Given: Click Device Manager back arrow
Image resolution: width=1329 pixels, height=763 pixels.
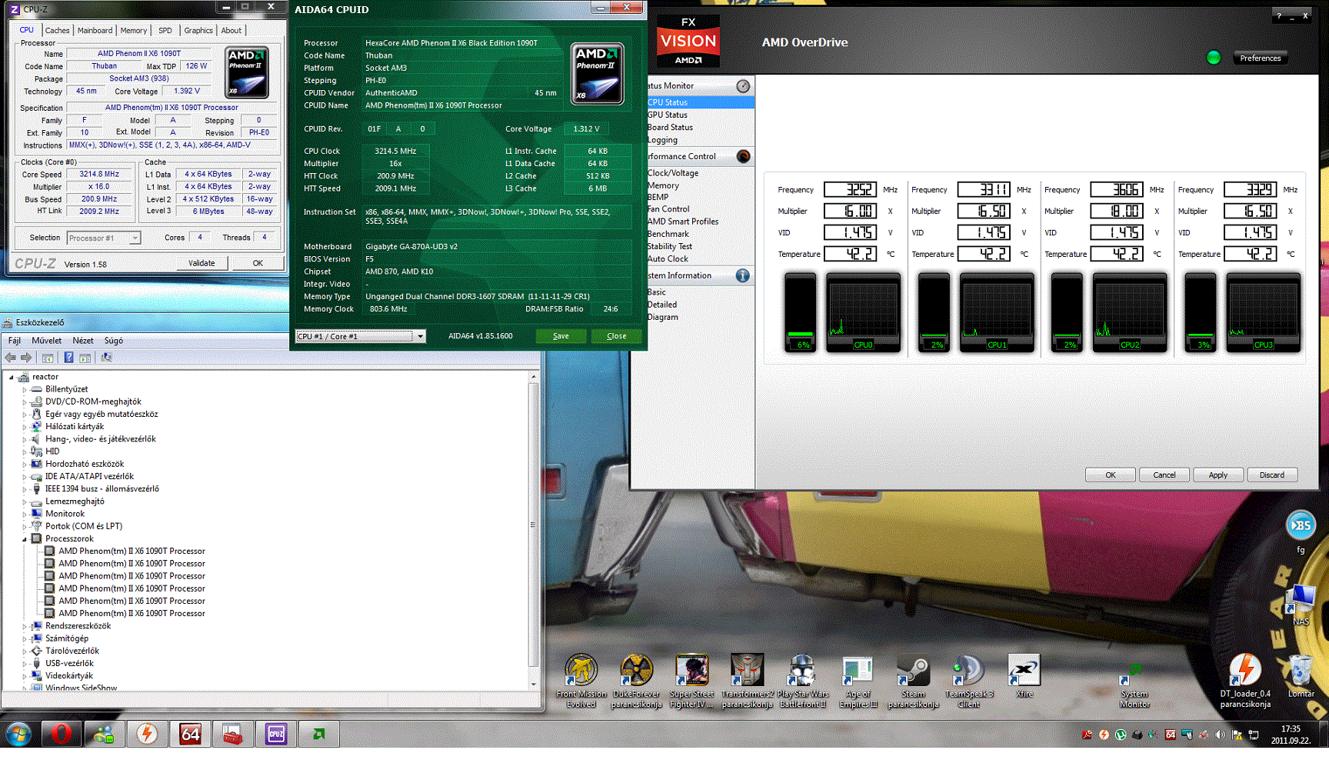Looking at the screenshot, I should coord(10,358).
